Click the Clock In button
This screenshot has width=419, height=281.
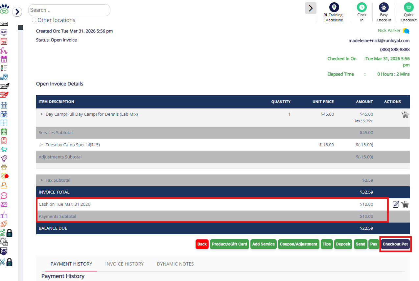point(362,12)
